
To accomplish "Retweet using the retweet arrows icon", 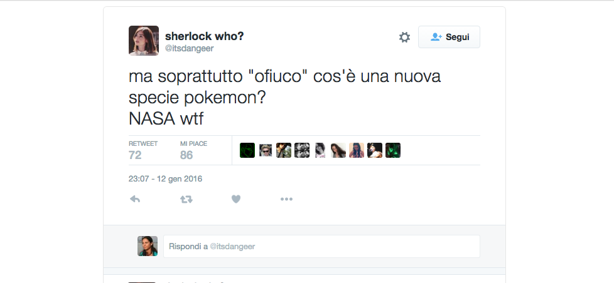I will (186, 199).
